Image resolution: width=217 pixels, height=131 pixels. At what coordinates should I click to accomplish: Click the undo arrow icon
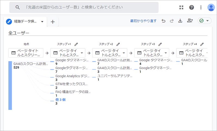coord(163,21)
